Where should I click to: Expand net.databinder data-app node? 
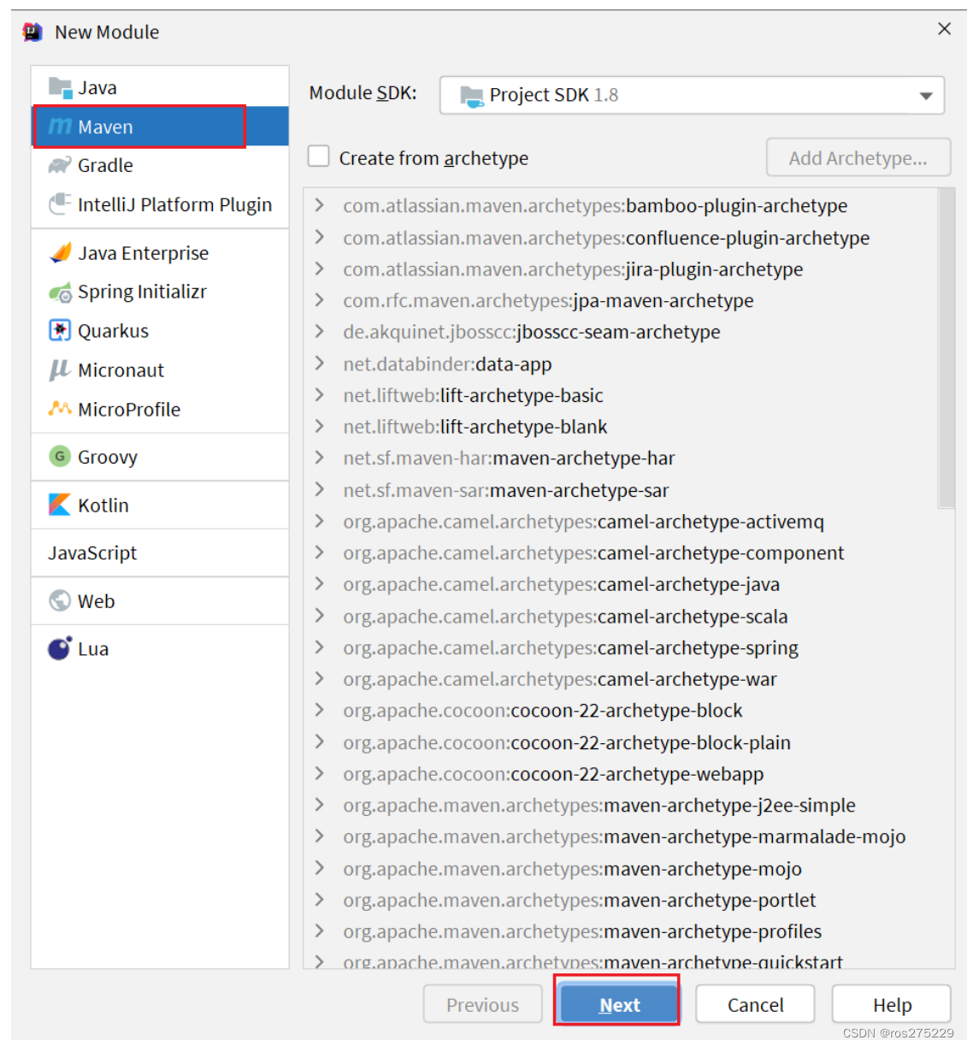tap(320, 363)
